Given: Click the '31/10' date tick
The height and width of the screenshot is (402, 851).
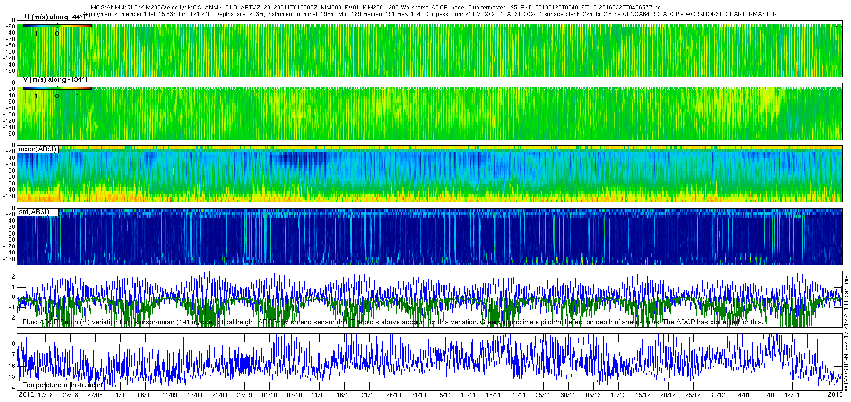Looking at the screenshot, I should click(419, 395).
